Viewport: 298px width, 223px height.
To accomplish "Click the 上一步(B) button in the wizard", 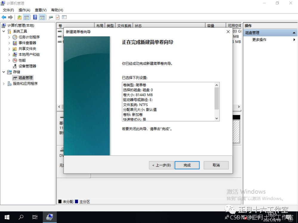I will tap(161, 165).
